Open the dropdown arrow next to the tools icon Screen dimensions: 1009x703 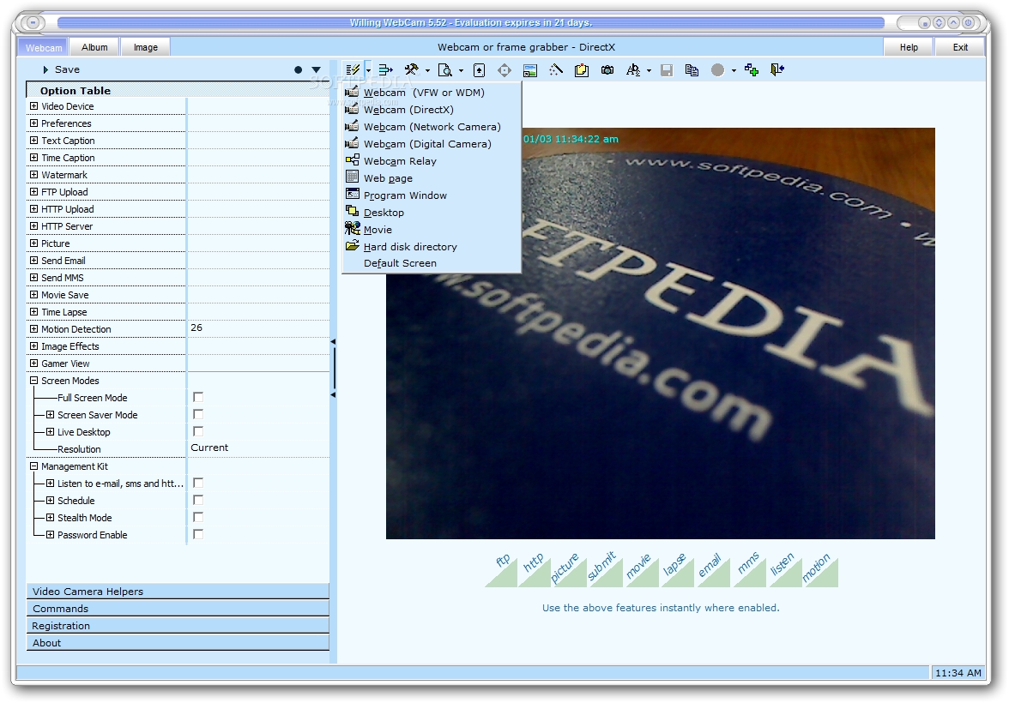427,70
